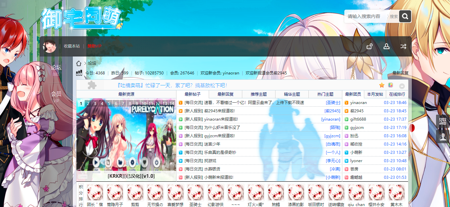
Task: Open post 找游戏
Action: click(x=210, y=161)
